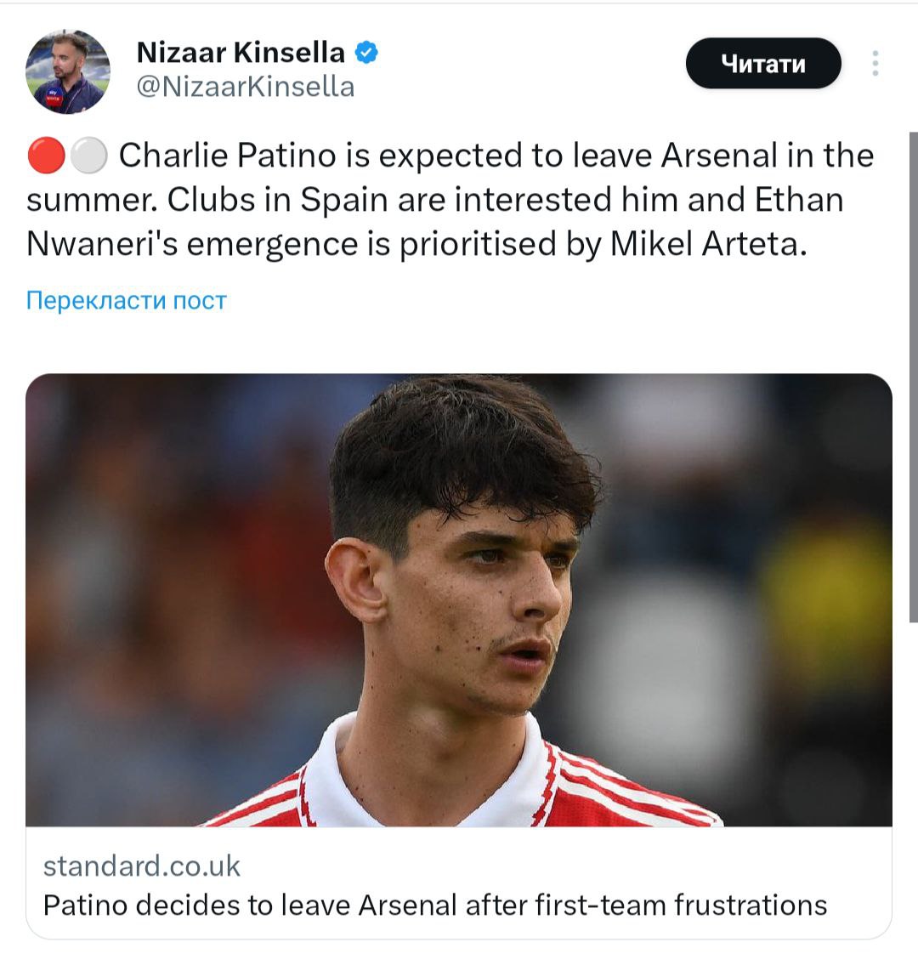Click "Spain" in the tweet text

click(x=345, y=200)
